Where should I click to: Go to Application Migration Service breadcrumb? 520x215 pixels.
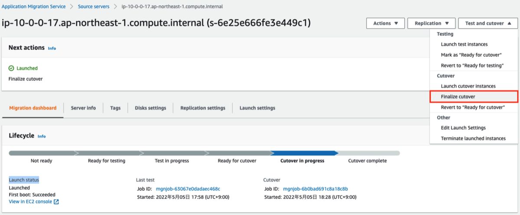34,7
